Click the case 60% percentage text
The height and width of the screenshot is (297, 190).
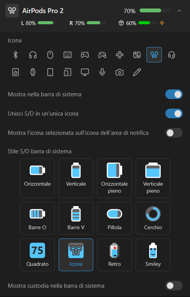tap(131, 23)
